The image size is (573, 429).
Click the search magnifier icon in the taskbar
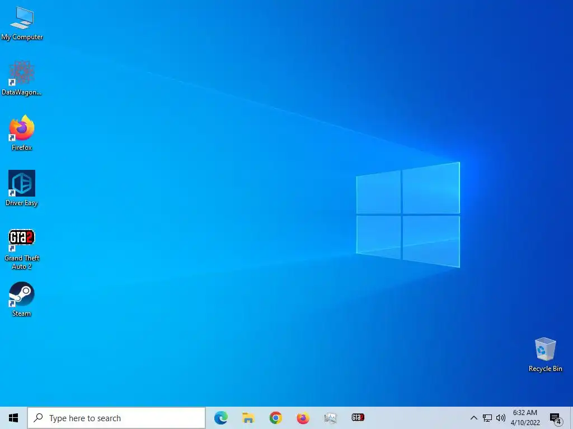coord(39,418)
